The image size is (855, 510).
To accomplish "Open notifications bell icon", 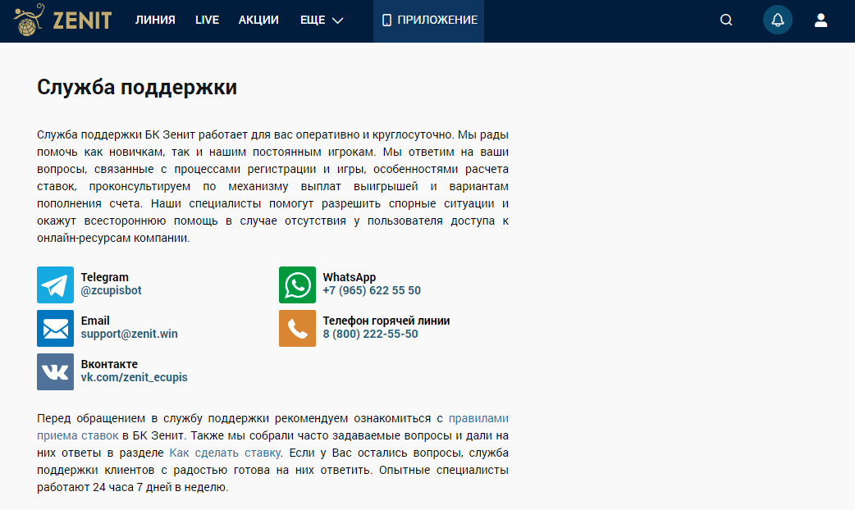I will click(x=778, y=20).
